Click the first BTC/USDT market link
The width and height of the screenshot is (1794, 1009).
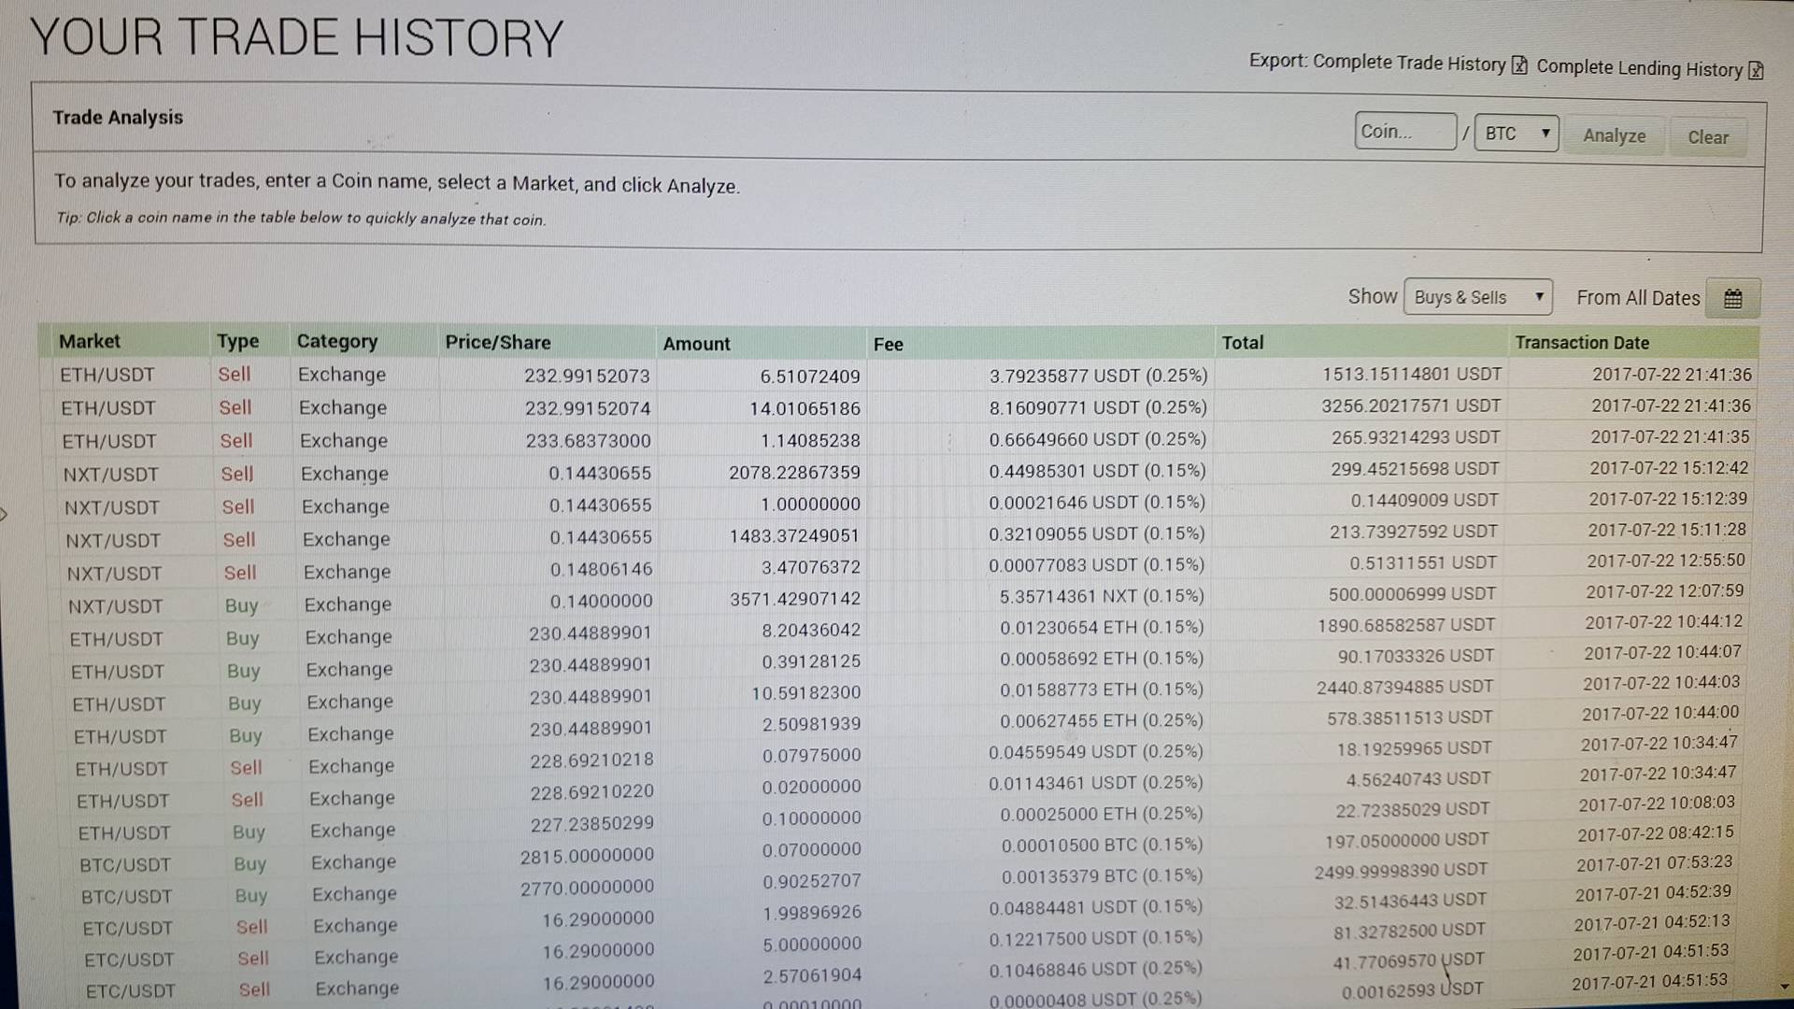point(125,865)
